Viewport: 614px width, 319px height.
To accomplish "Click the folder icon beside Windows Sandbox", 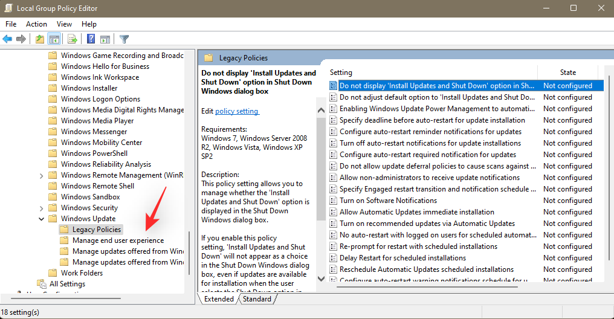I will coord(53,197).
